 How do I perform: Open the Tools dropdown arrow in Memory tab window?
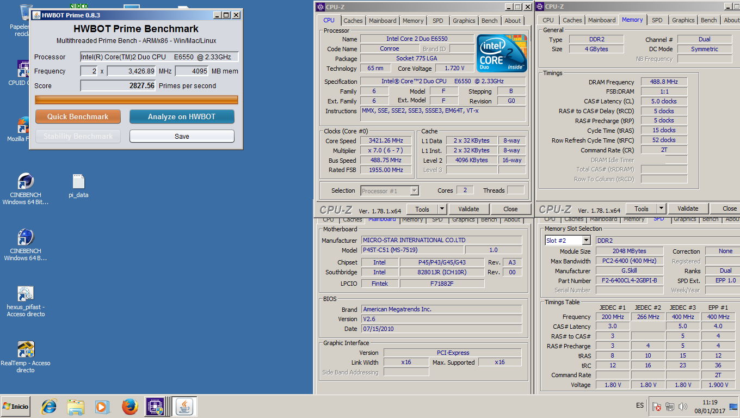pyautogui.click(x=661, y=208)
